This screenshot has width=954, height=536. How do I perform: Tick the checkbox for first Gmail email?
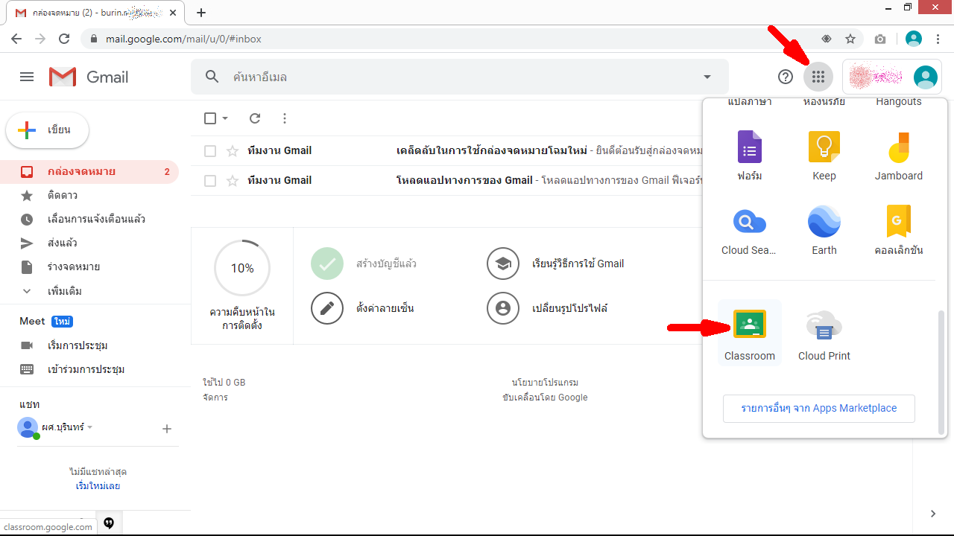pyautogui.click(x=210, y=151)
